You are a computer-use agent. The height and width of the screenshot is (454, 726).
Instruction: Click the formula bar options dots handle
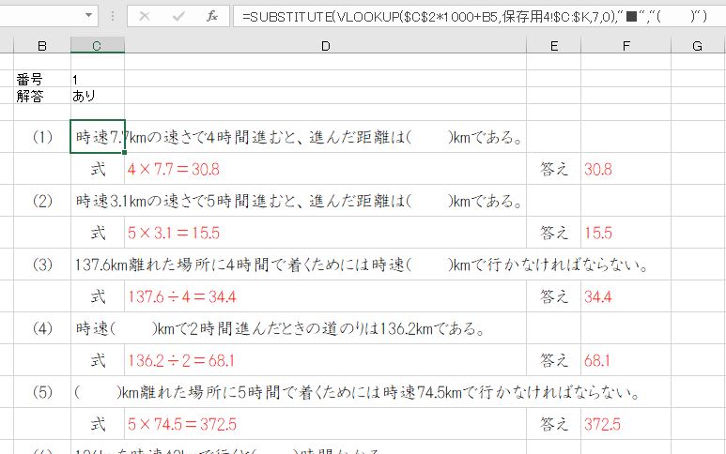[x=113, y=16]
